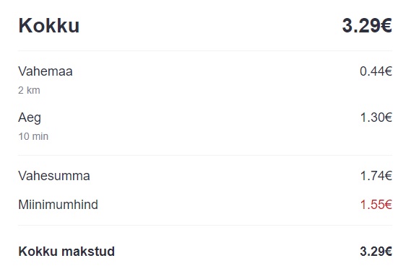Select the Vahemaa label

(x=46, y=71)
